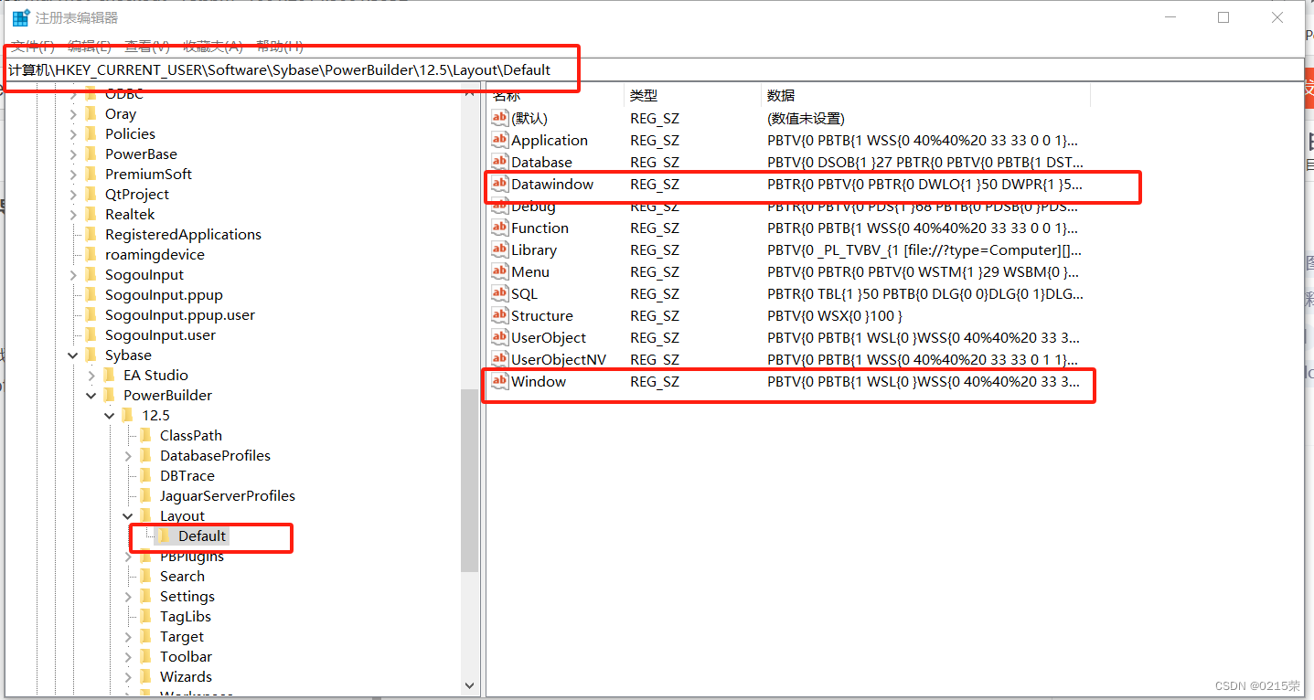
Task: Select the SogouInput.ppup folder icon
Action: pos(91,295)
